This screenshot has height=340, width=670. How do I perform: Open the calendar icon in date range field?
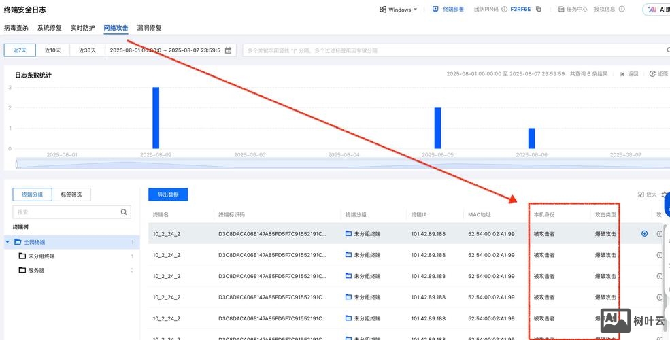pos(229,50)
